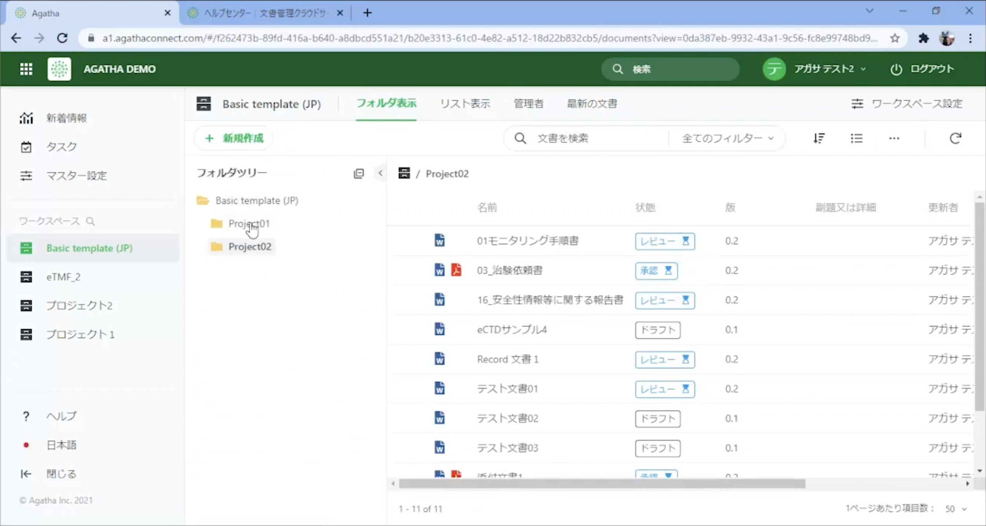Click the logout power icon

tap(896, 69)
